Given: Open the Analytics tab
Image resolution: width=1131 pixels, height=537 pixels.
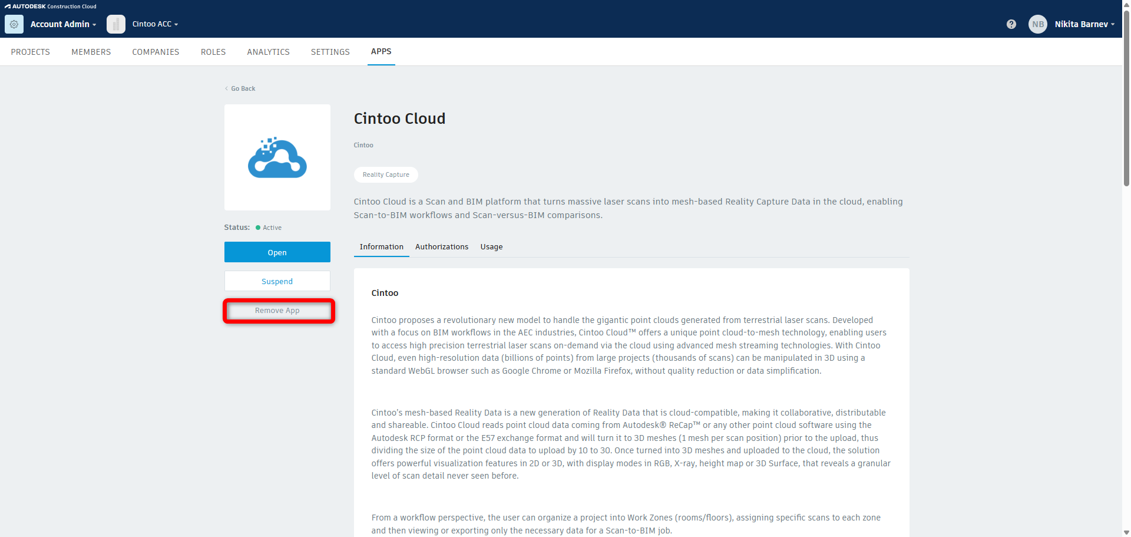Looking at the screenshot, I should click(268, 52).
